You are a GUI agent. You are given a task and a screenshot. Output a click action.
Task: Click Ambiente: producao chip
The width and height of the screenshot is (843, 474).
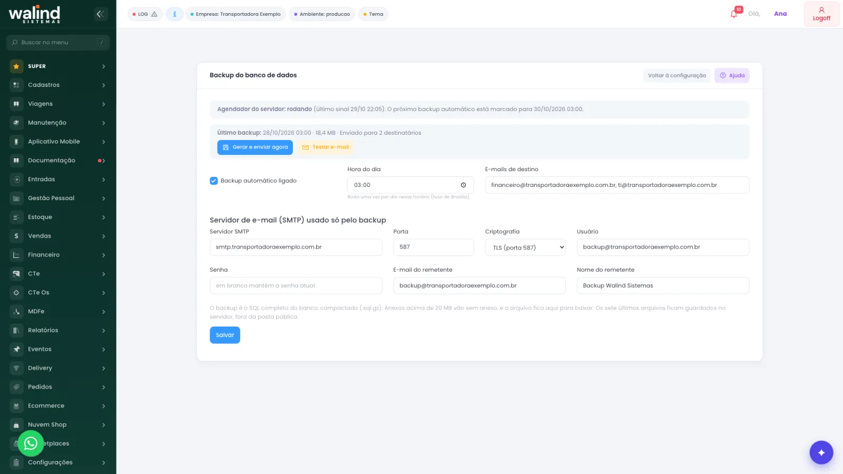[x=322, y=14]
